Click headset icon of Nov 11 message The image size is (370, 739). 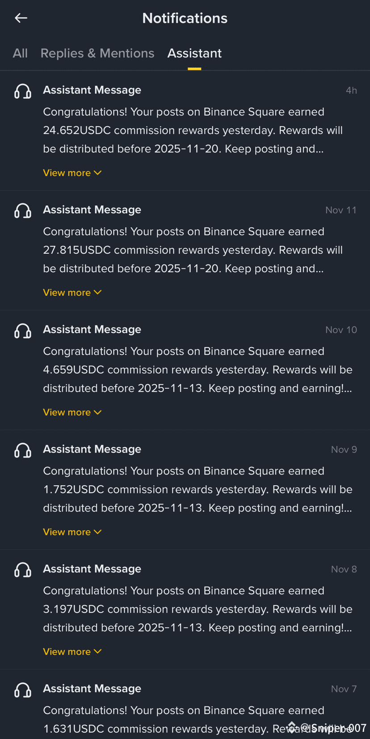click(23, 210)
